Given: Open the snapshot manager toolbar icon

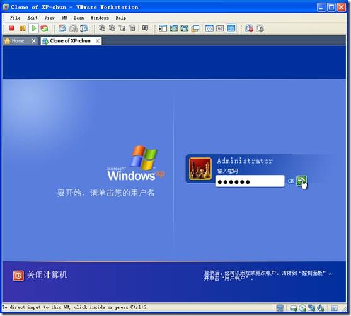Looking at the screenshot, I should 84,28.
